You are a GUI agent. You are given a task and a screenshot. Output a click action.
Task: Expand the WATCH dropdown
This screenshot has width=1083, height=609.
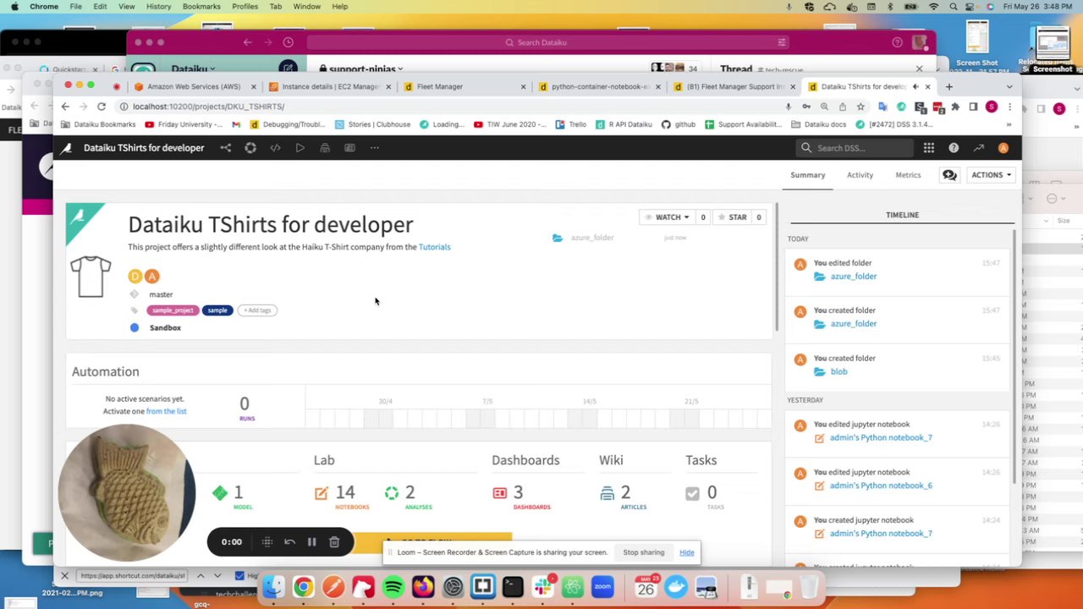(x=667, y=217)
